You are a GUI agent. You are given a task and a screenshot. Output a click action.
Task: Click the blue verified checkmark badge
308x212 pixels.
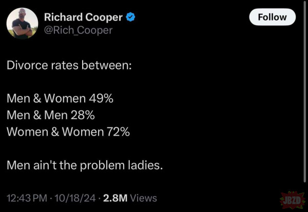[x=131, y=17]
